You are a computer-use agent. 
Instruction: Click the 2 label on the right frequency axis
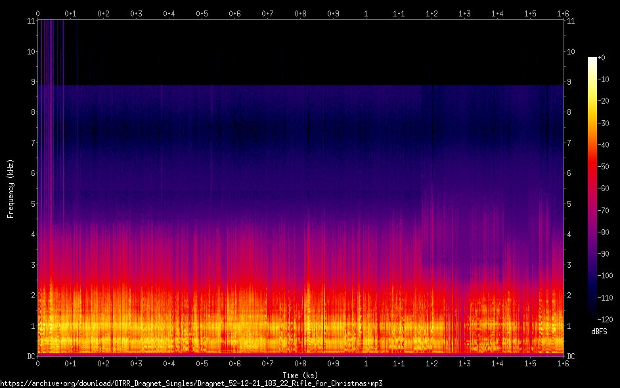tap(570, 295)
